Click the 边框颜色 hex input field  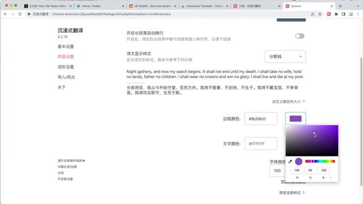[x=261, y=118]
